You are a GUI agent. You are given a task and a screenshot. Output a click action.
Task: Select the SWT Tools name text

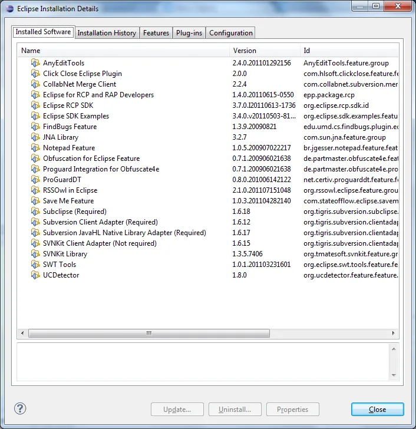60,265
